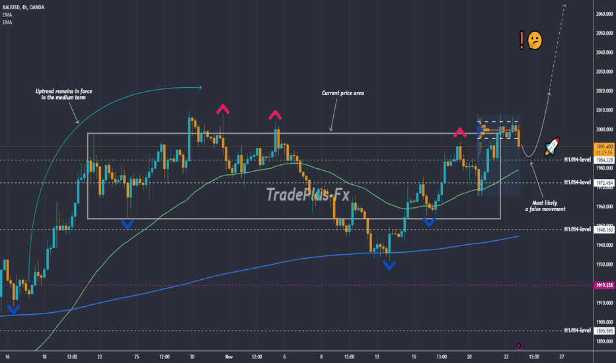This screenshot has width=616, height=363.
Task: Click the 1972.454 level price tag
Action: pyautogui.click(x=604, y=183)
